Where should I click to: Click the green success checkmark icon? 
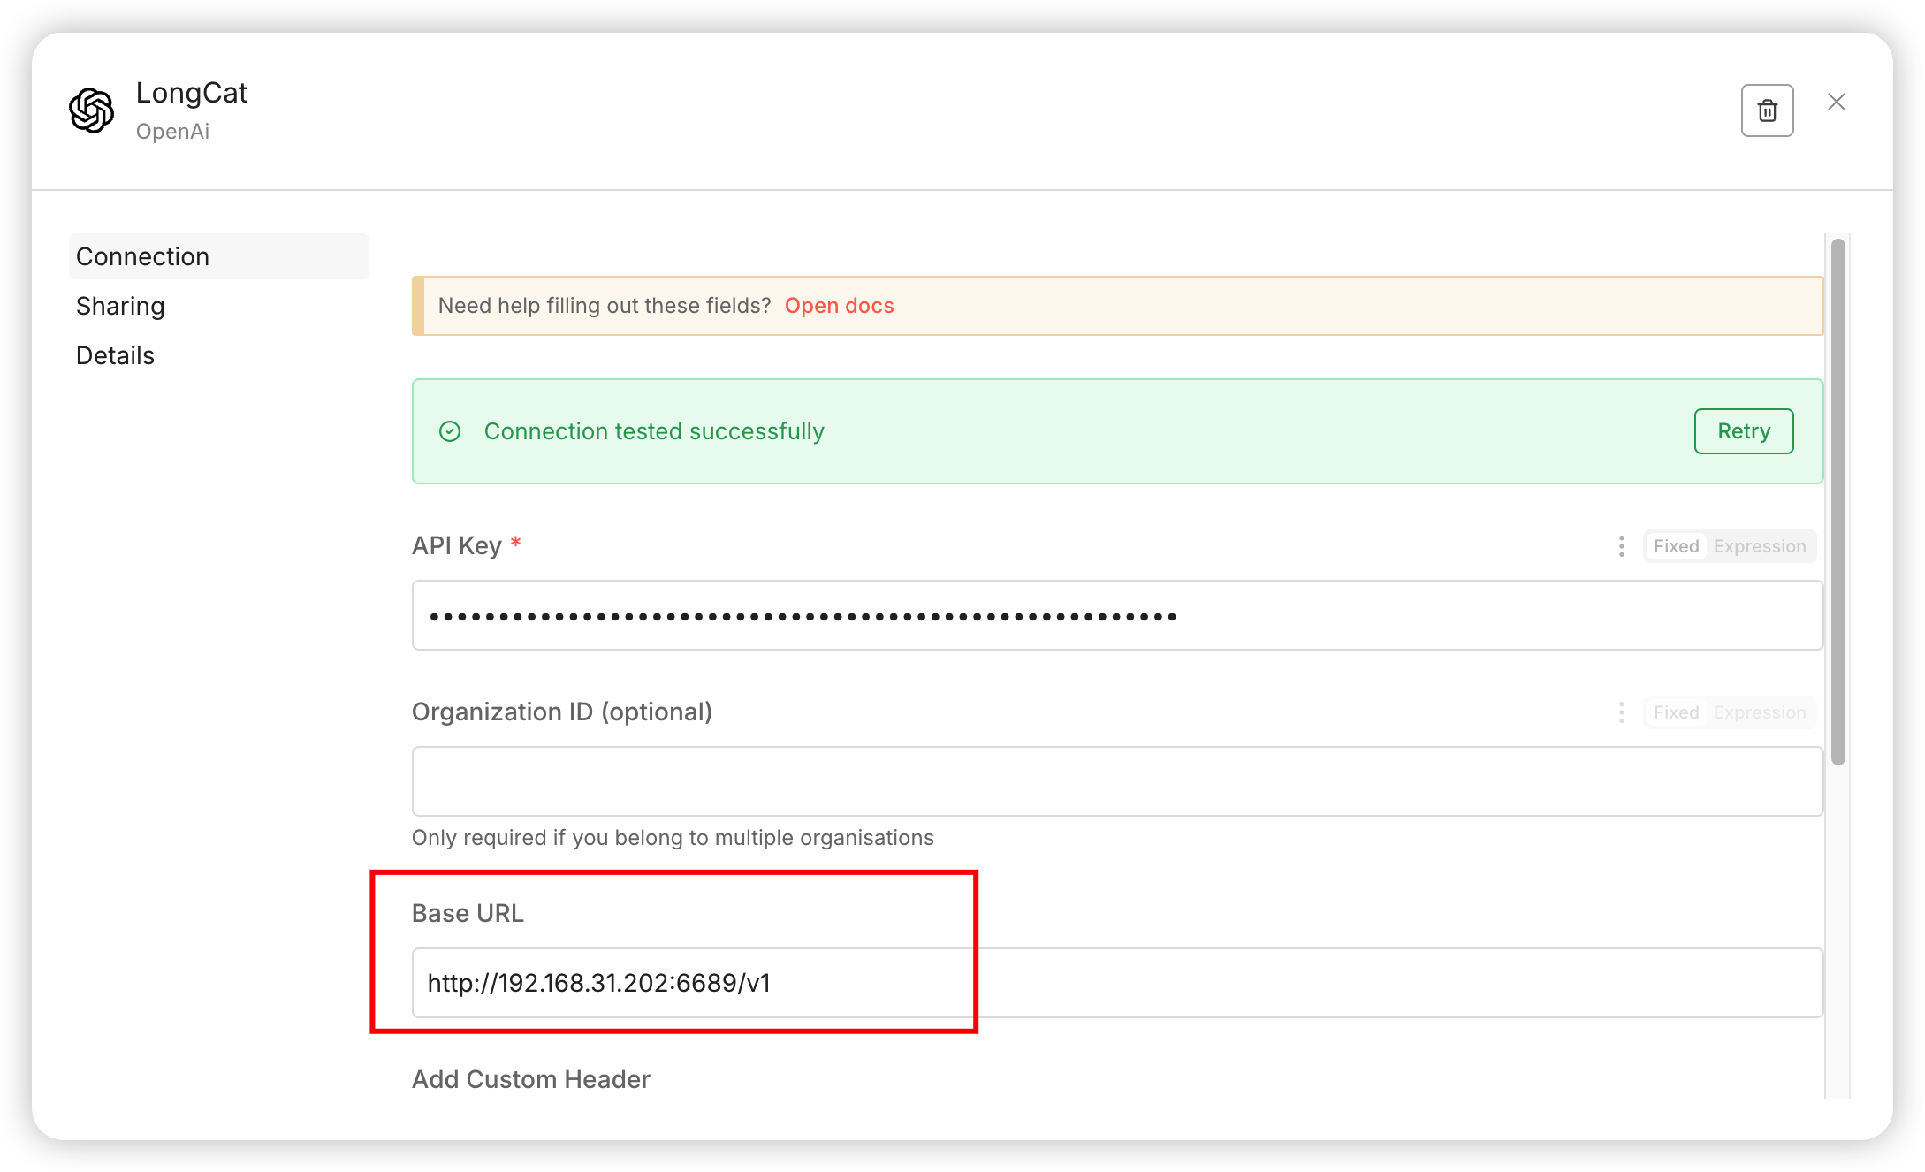click(x=450, y=431)
